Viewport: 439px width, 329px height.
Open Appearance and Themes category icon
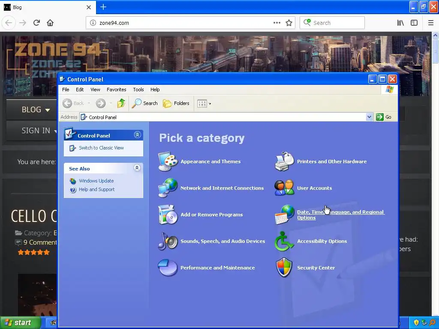pyautogui.click(x=168, y=162)
